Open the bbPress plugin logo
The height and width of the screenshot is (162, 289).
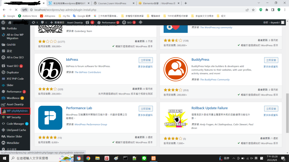(x=50, y=69)
